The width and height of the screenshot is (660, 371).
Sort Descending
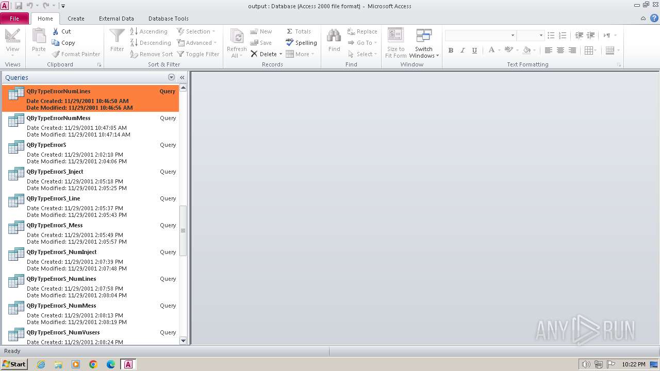(151, 43)
